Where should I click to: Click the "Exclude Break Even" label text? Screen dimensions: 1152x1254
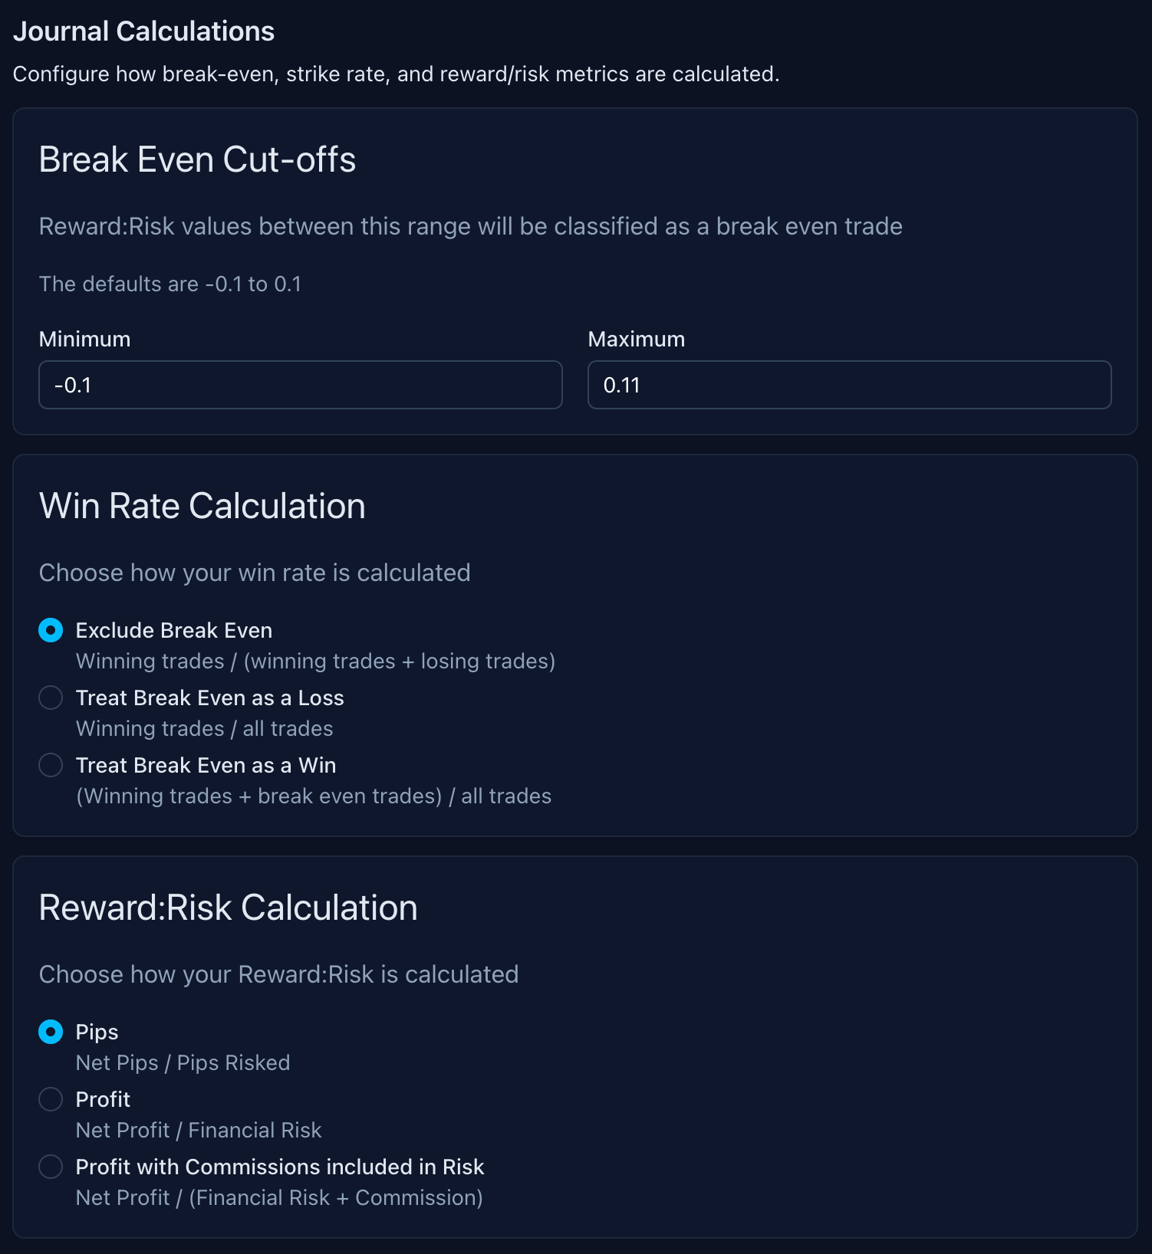click(174, 631)
